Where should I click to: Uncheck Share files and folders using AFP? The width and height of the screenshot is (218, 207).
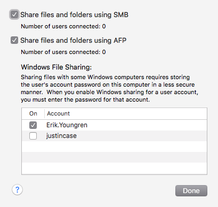pyautogui.click(x=14, y=40)
